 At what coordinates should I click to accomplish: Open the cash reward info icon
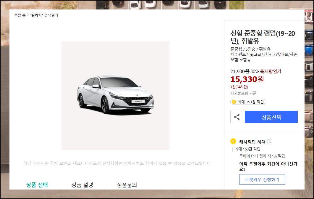coord(269,142)
